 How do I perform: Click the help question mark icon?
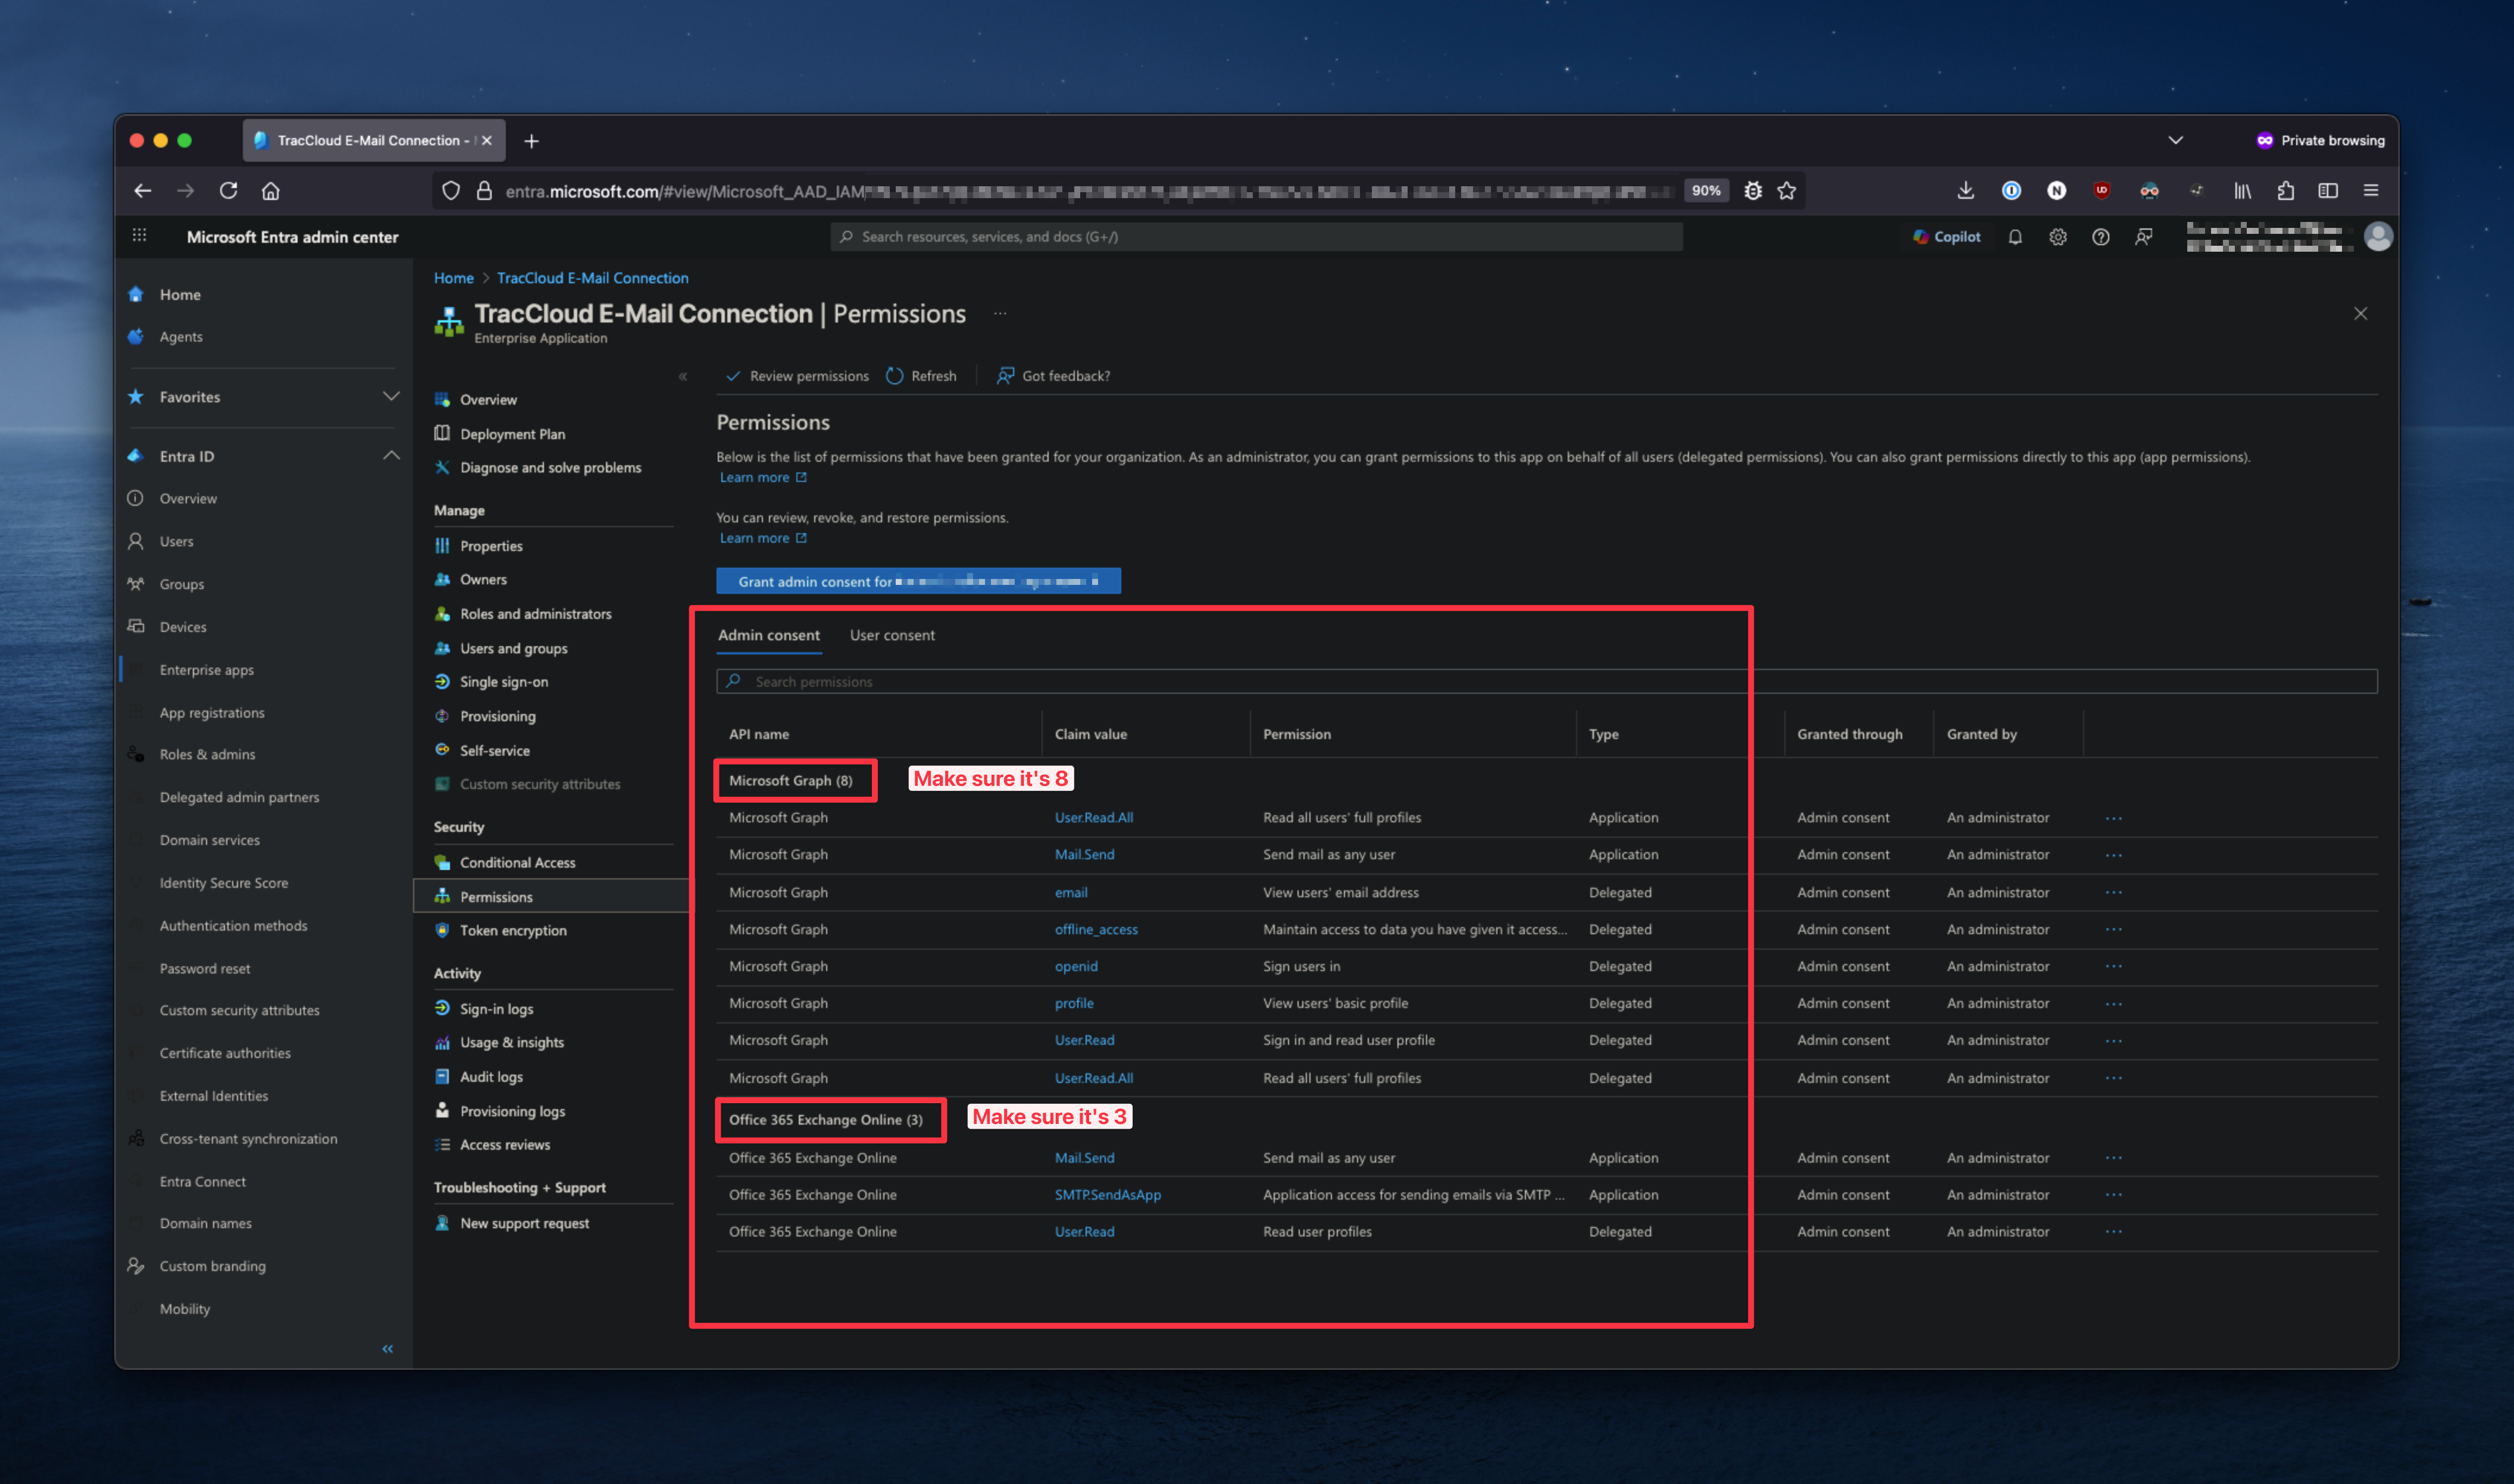pyautogui.click(x=2100, y=237)
